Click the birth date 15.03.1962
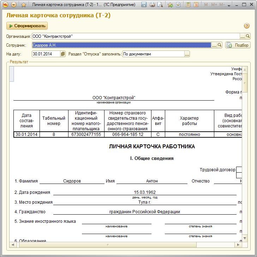The image size is (257, 257). click(x=145, y=192)
